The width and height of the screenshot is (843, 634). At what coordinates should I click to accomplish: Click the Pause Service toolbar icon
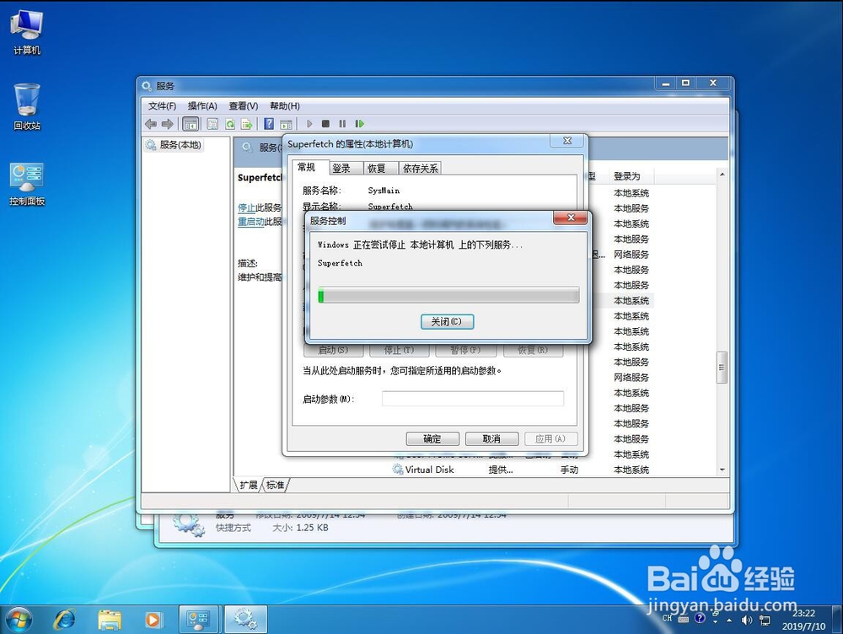[x=342, y=124]
